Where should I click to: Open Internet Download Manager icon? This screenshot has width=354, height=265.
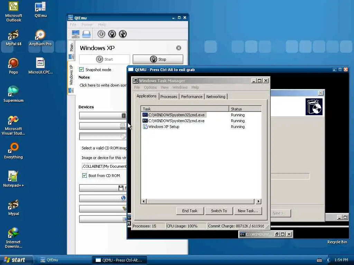point(13,238)
